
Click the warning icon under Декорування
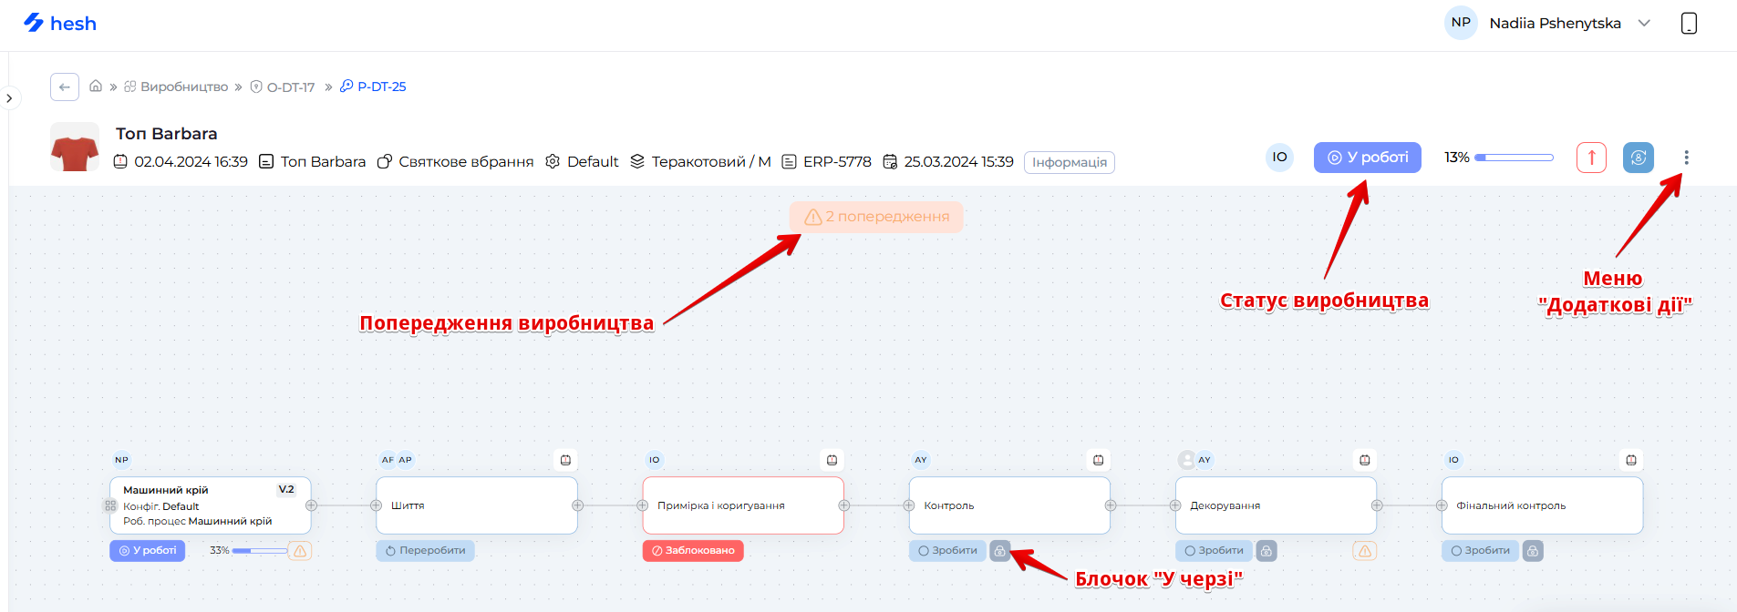(1364, 551)
